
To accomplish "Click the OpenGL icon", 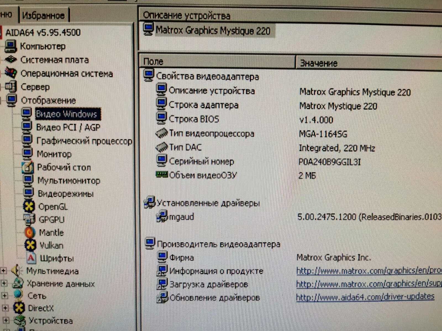I will pyautogui.click(x=29, y=206).
